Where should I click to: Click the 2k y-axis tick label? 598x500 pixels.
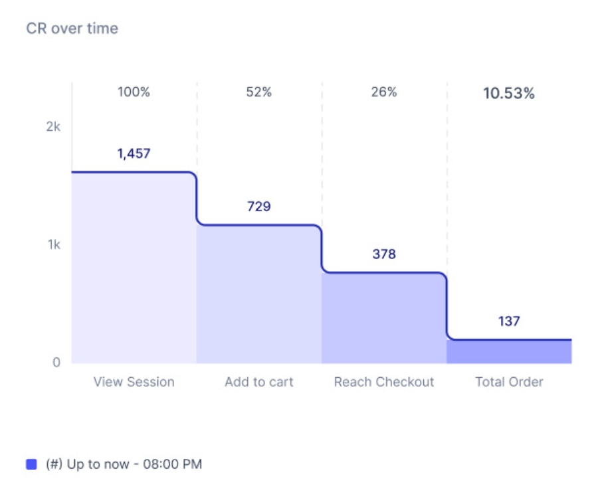coord(53,127)
